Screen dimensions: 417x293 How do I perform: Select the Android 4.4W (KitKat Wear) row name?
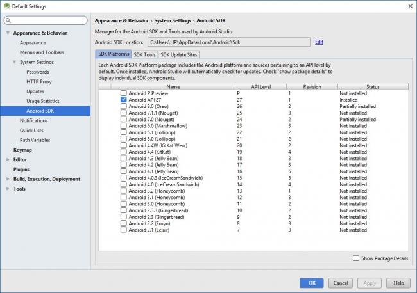coord(158,145)
